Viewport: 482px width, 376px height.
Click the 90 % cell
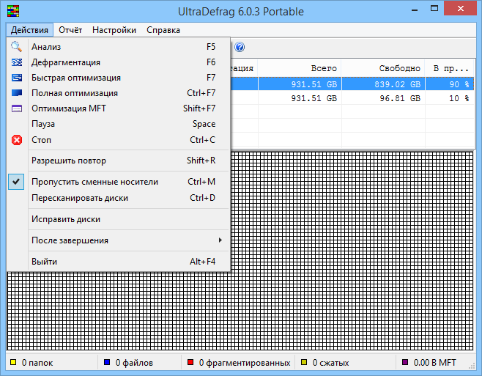[x=451, y=84]
